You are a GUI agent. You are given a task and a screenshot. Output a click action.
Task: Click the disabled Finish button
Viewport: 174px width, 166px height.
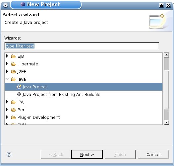coord(120,154)
